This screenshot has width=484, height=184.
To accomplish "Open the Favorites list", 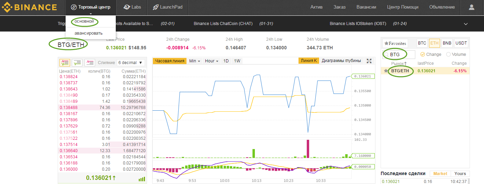I will coord(395,44).
